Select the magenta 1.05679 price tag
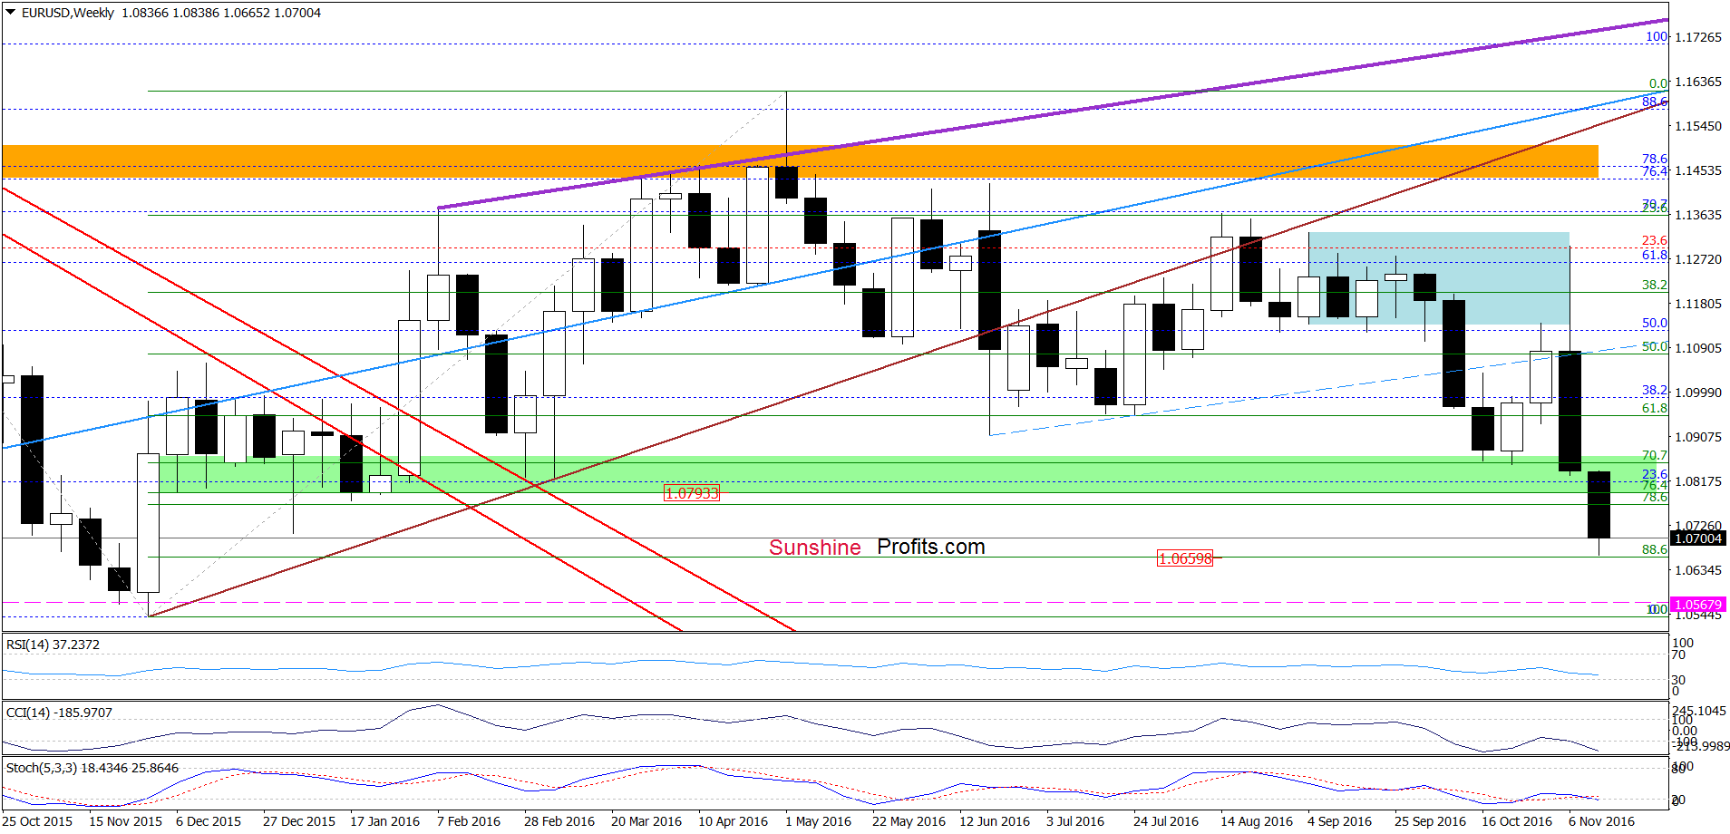Image resolution: width=1730 pixels, height=834 pixels. (1698, 605)
